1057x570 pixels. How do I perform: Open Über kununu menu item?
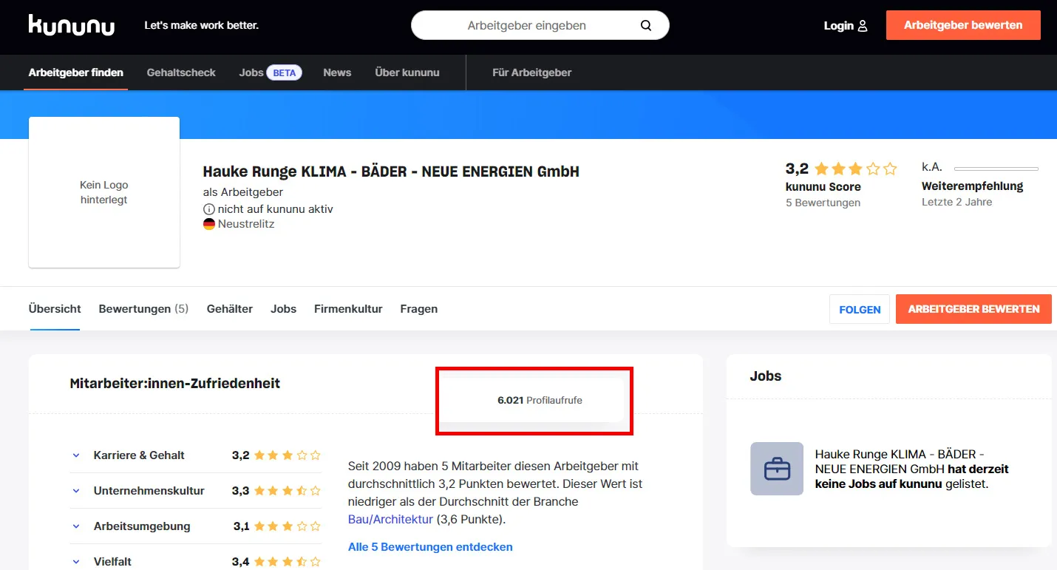point(407,72)
